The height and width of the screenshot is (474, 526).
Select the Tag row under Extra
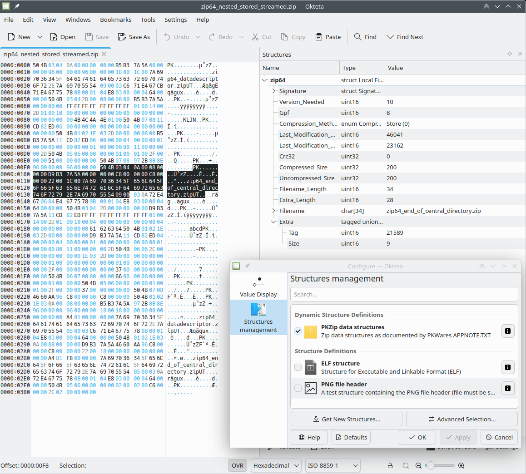pos(393,232)
